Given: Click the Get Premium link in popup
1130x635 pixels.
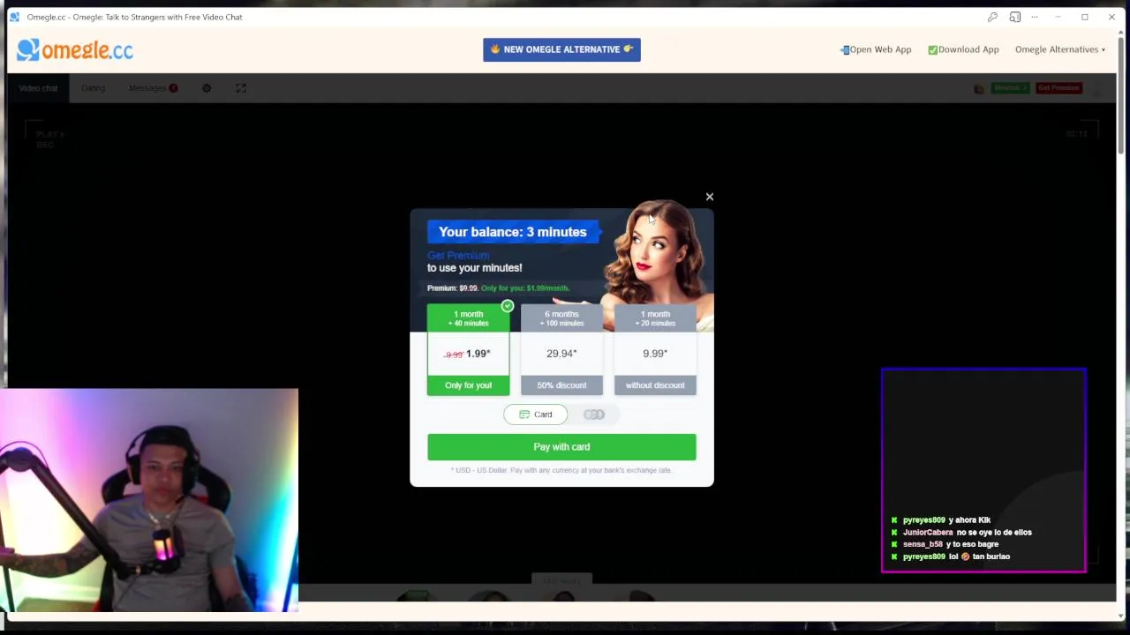Looking at the screenshot, I should coord(457,256).
